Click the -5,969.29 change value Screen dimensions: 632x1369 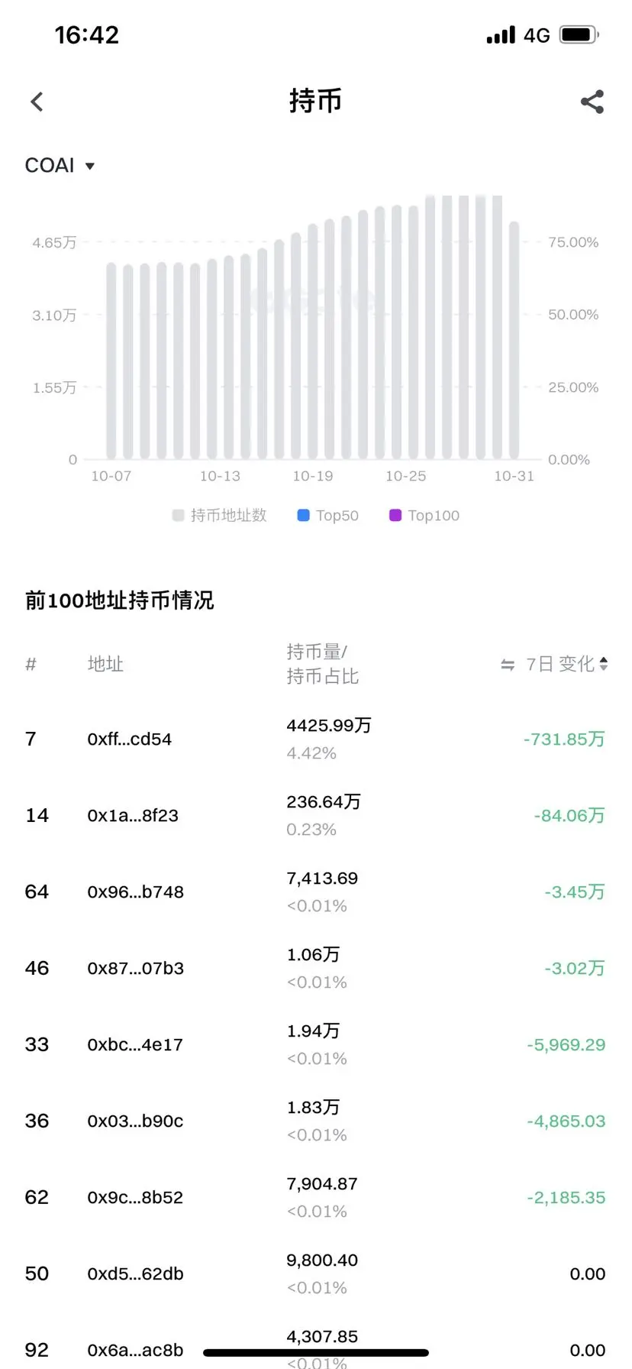click(x=566, y=1045)
